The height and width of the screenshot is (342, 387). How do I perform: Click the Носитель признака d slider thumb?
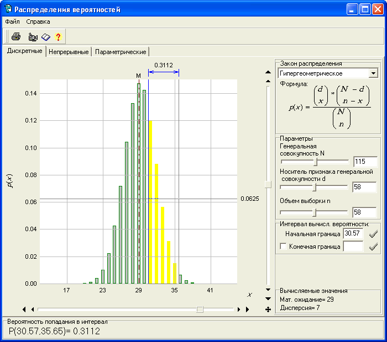(x=315, y=187)
